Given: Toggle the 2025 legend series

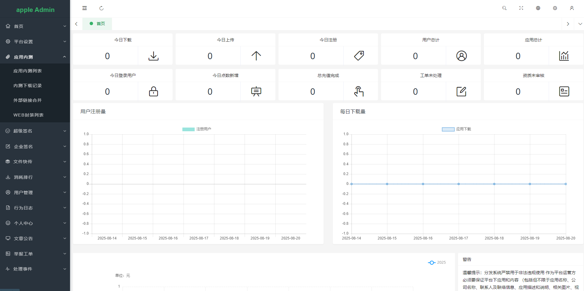Looking at the screenshot, I should pyautogui.click(x=437, y=262).
